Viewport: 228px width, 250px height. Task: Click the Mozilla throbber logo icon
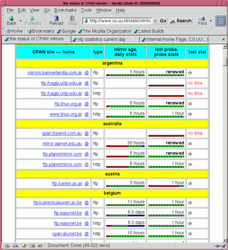(x=221, y=21)
